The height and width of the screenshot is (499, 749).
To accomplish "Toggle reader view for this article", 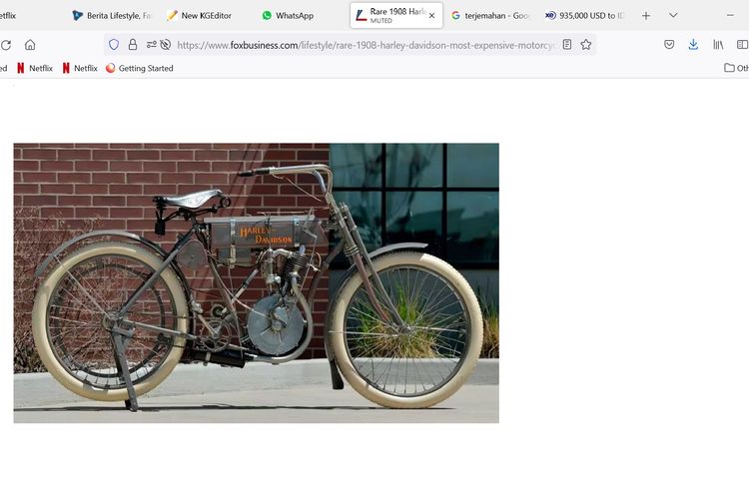I will [x=567, y=45].
